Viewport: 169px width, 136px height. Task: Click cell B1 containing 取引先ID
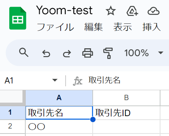click(127, 113)
